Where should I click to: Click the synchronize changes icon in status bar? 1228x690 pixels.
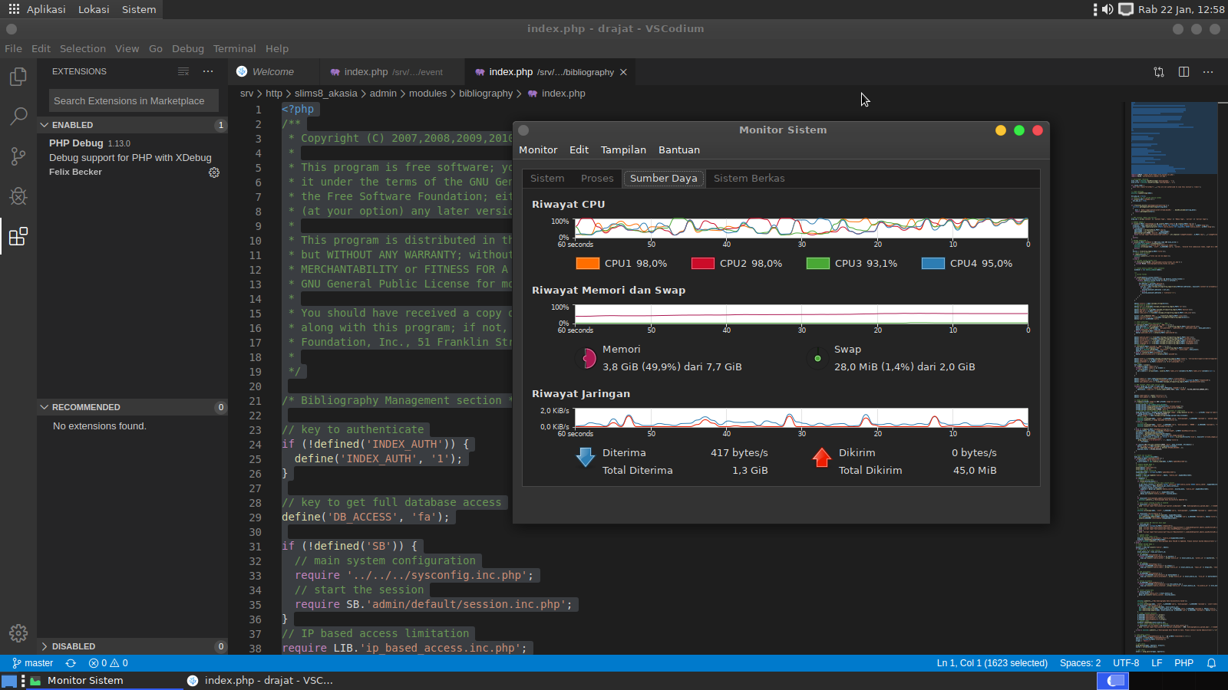[71, 663]
